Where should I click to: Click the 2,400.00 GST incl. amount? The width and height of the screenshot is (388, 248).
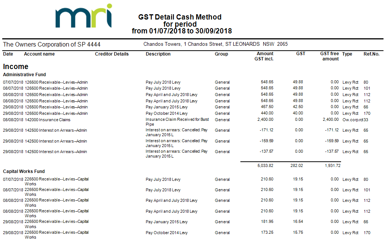265,119
